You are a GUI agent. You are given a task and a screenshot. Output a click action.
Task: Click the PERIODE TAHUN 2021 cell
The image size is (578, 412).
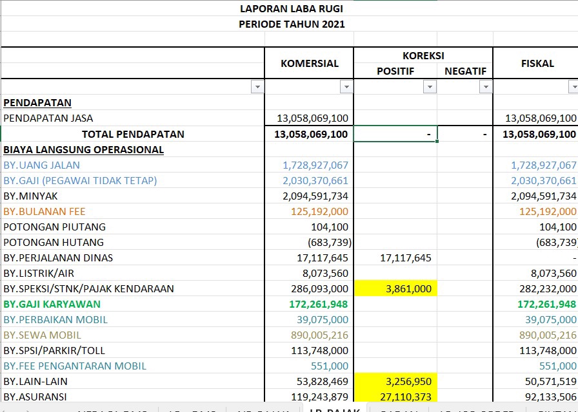292,24
